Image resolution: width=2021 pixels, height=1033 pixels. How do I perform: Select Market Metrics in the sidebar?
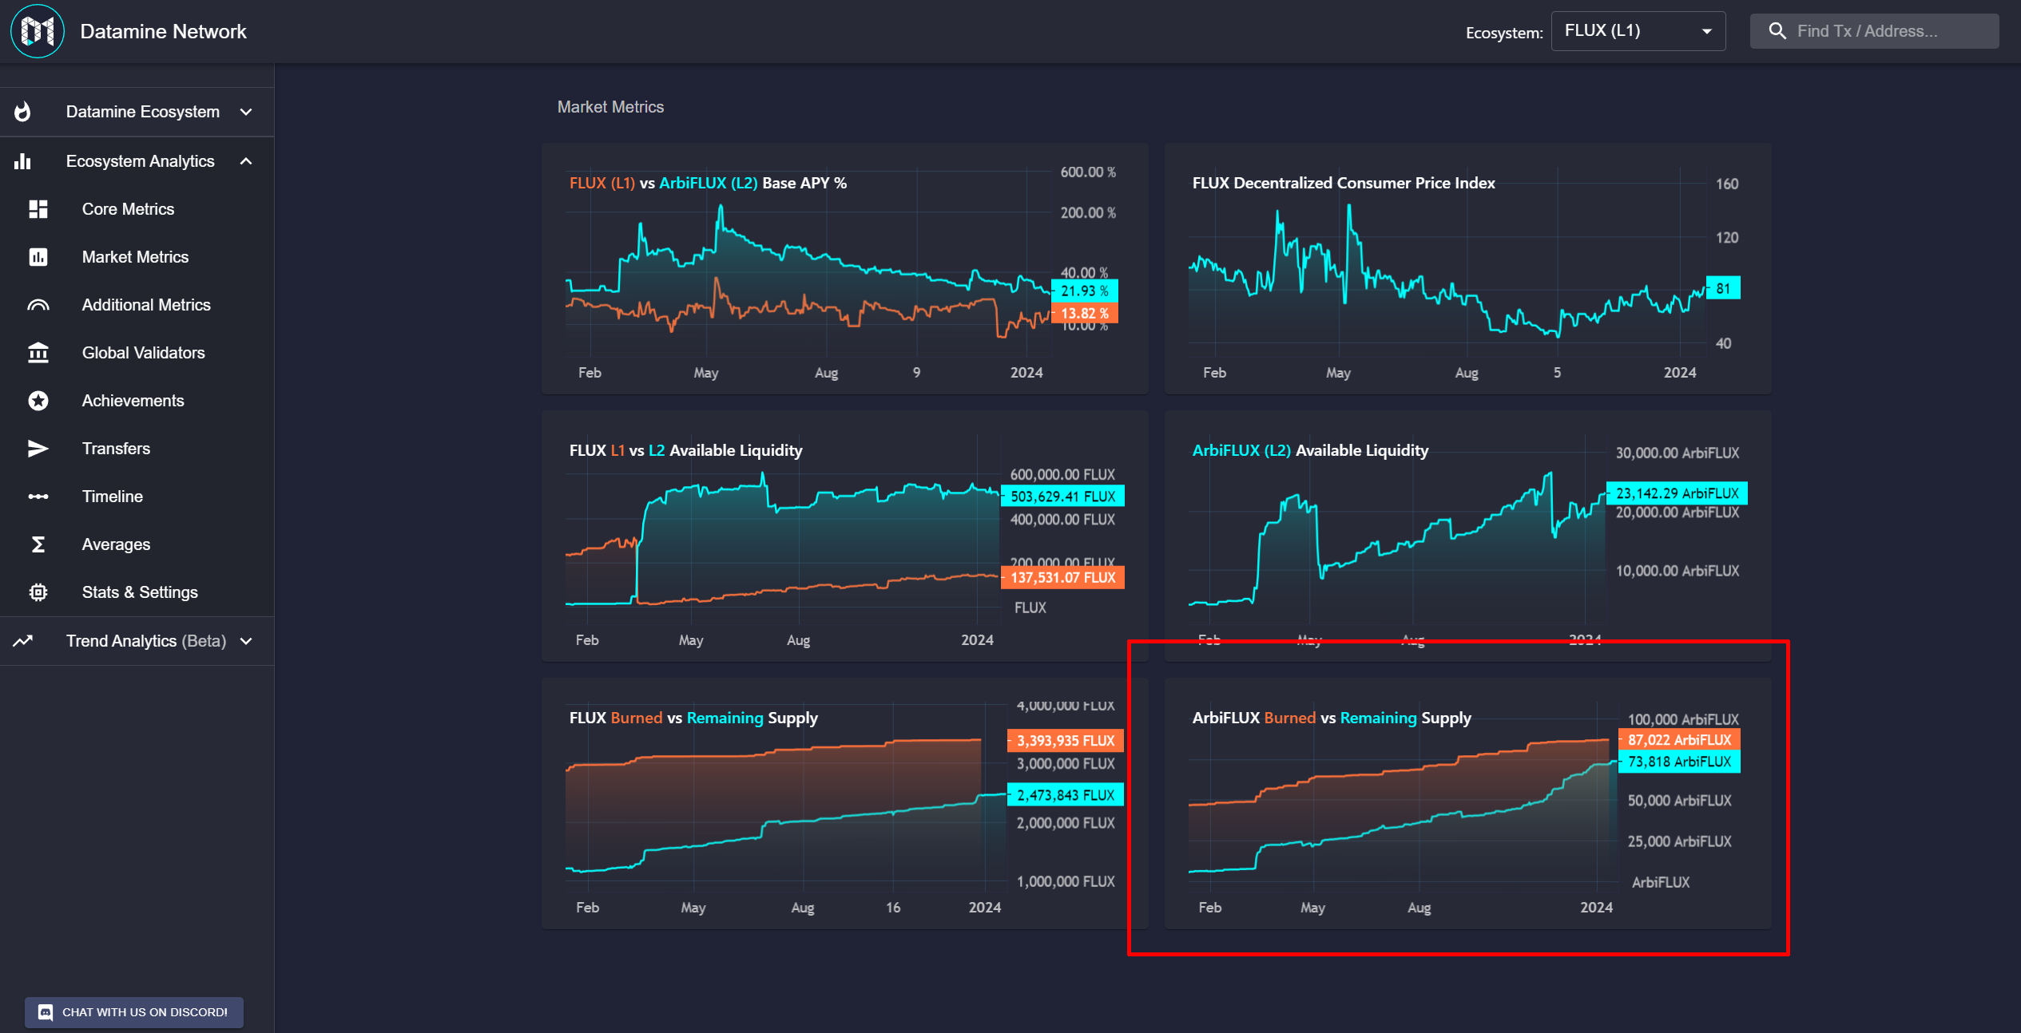pyautogui.click(x=137, y=257)
